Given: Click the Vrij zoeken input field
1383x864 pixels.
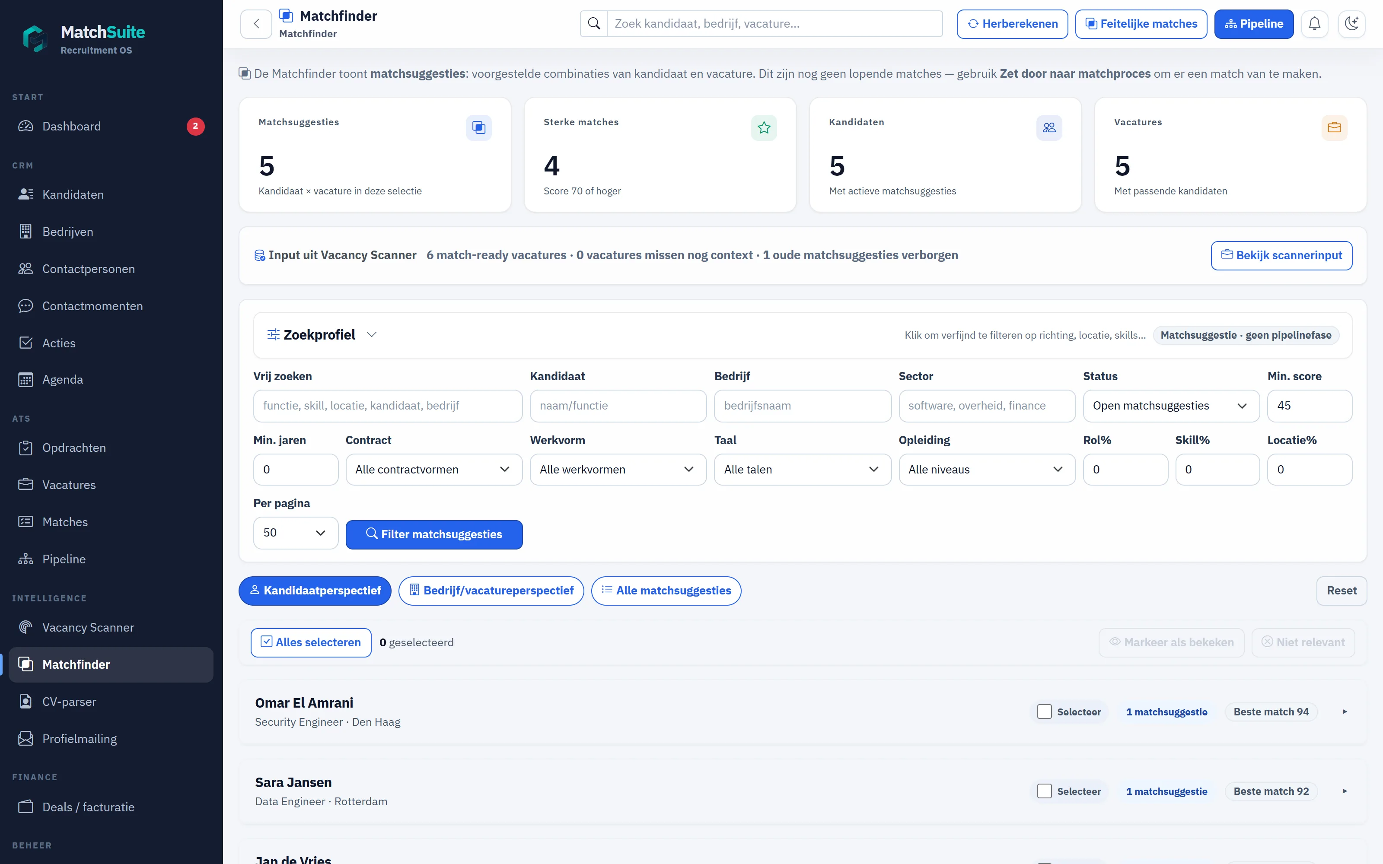Looking at the screenshot, I should 388,406.
